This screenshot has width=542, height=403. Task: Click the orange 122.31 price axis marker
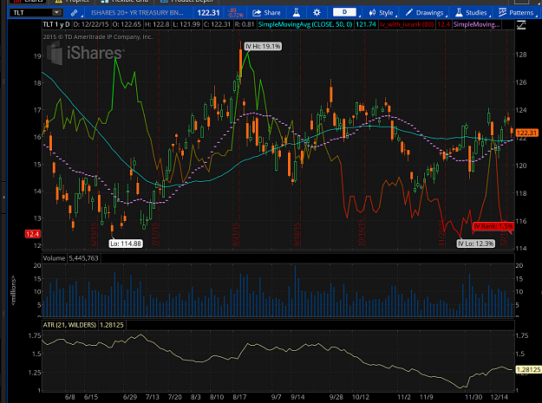(526, 133)
